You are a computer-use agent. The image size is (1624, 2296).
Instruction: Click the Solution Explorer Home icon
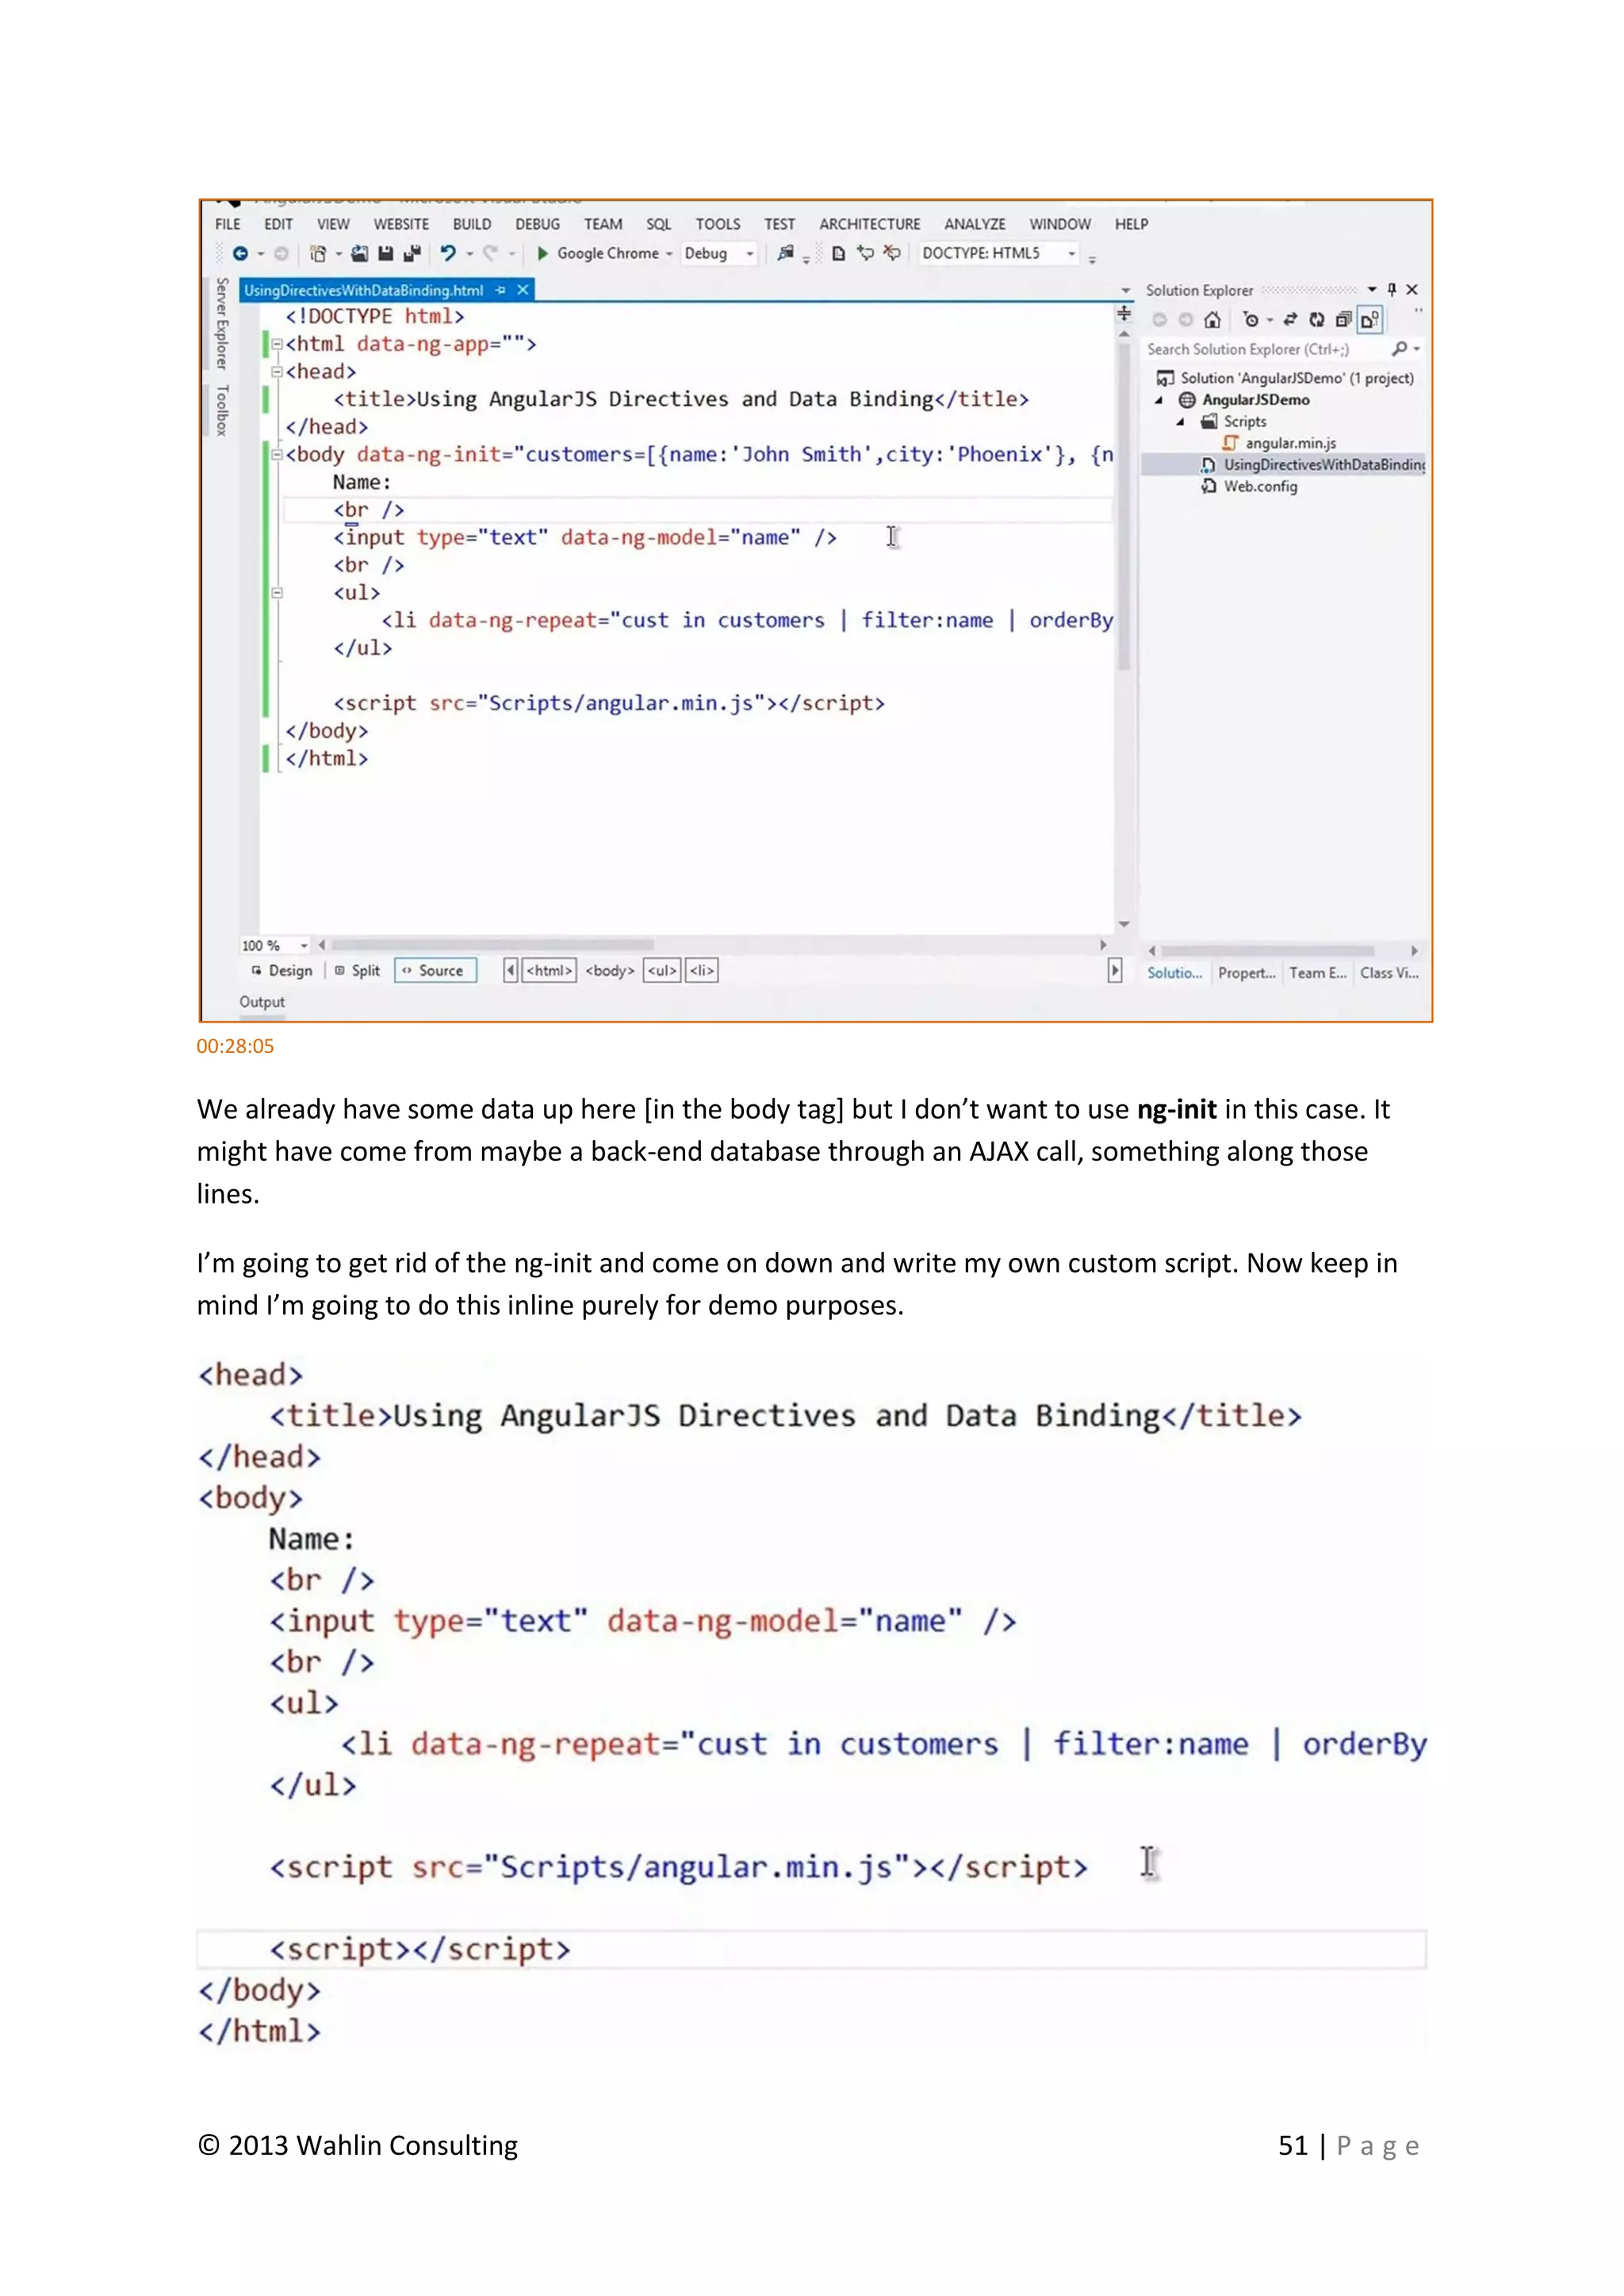1212,320
